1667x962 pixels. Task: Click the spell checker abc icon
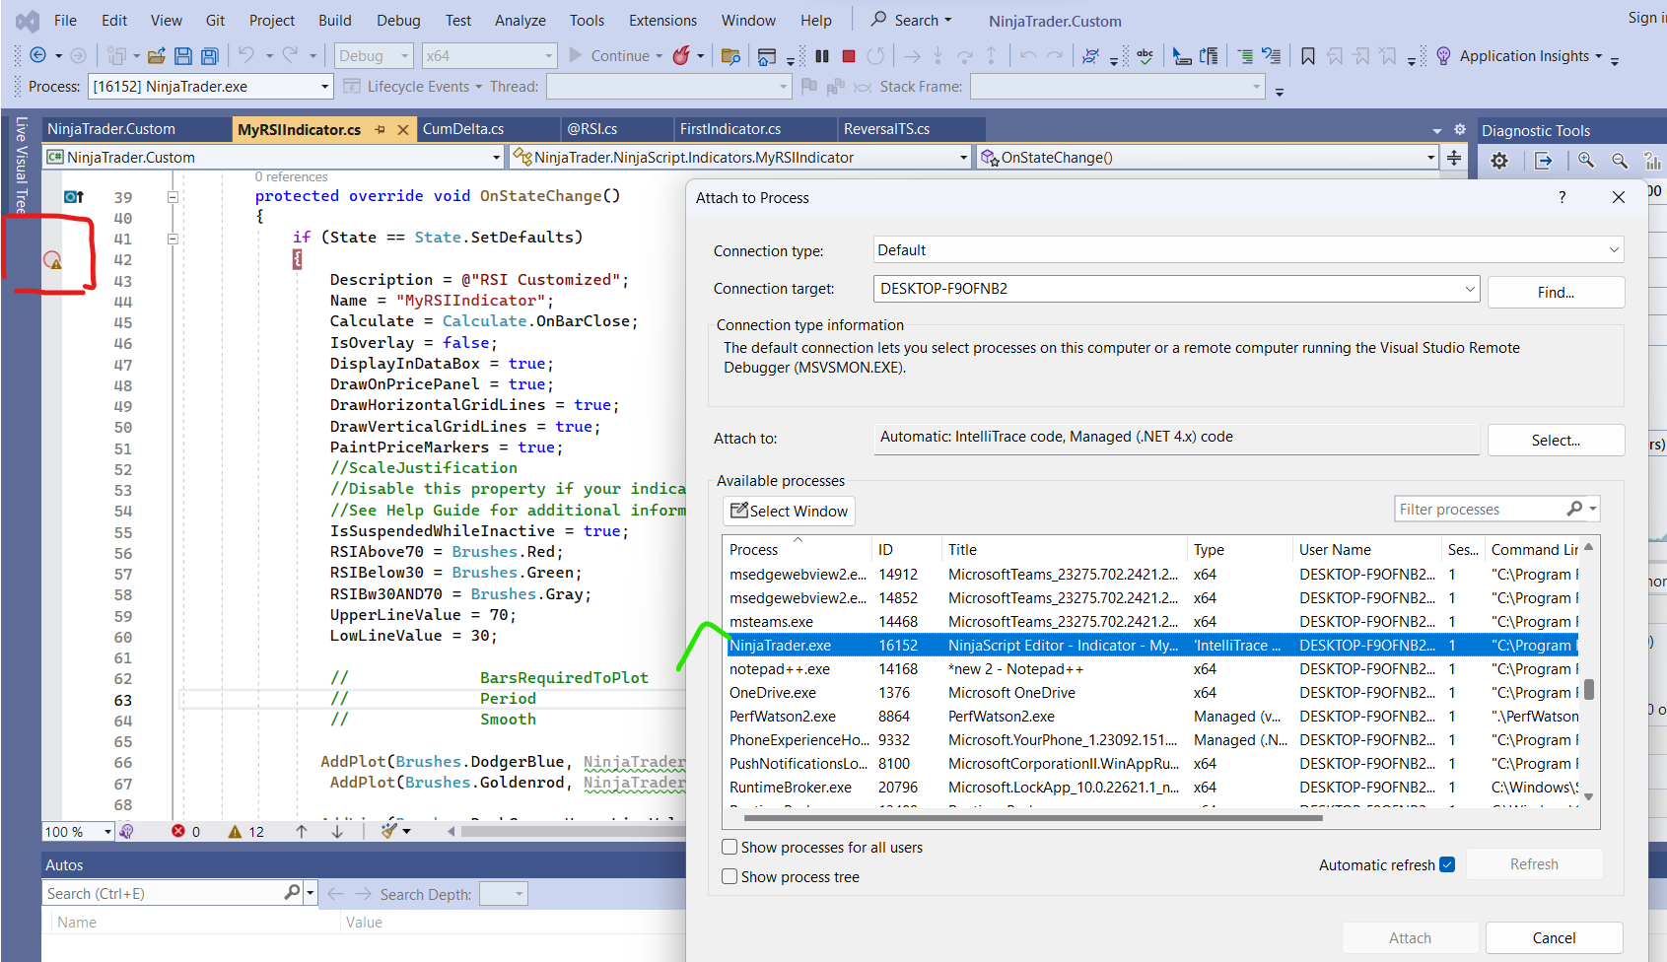click(1145, 56)
